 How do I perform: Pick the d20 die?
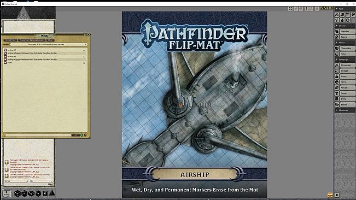coord(17,193)
